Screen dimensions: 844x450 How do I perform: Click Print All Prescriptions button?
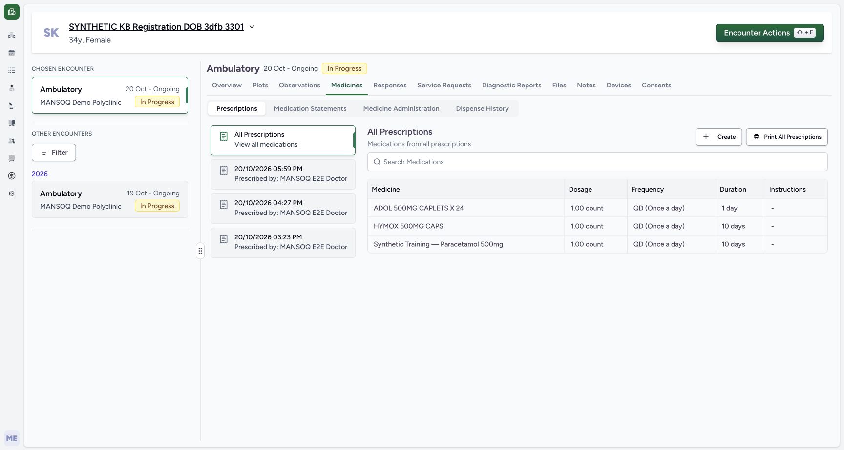tap(787, 137)
